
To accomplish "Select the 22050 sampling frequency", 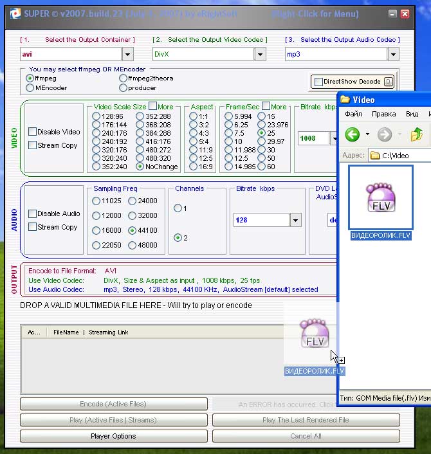I will (96, 245).
